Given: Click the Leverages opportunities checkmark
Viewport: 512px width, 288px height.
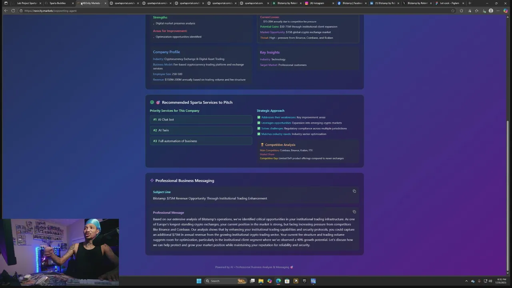Looking at the screenshot, I should tap(259, 123).
